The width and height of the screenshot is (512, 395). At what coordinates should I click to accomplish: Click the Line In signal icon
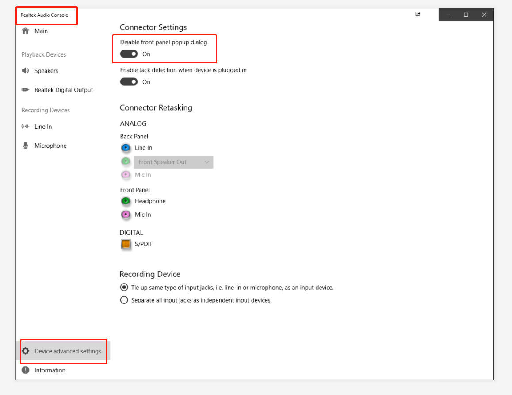(26, 126)
